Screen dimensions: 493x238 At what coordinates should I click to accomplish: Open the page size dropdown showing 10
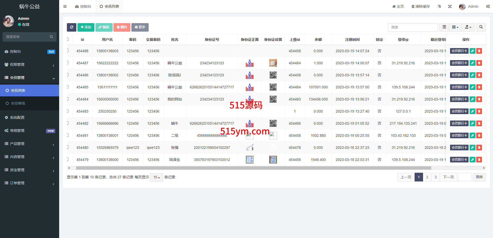click(x=156, y=177)
